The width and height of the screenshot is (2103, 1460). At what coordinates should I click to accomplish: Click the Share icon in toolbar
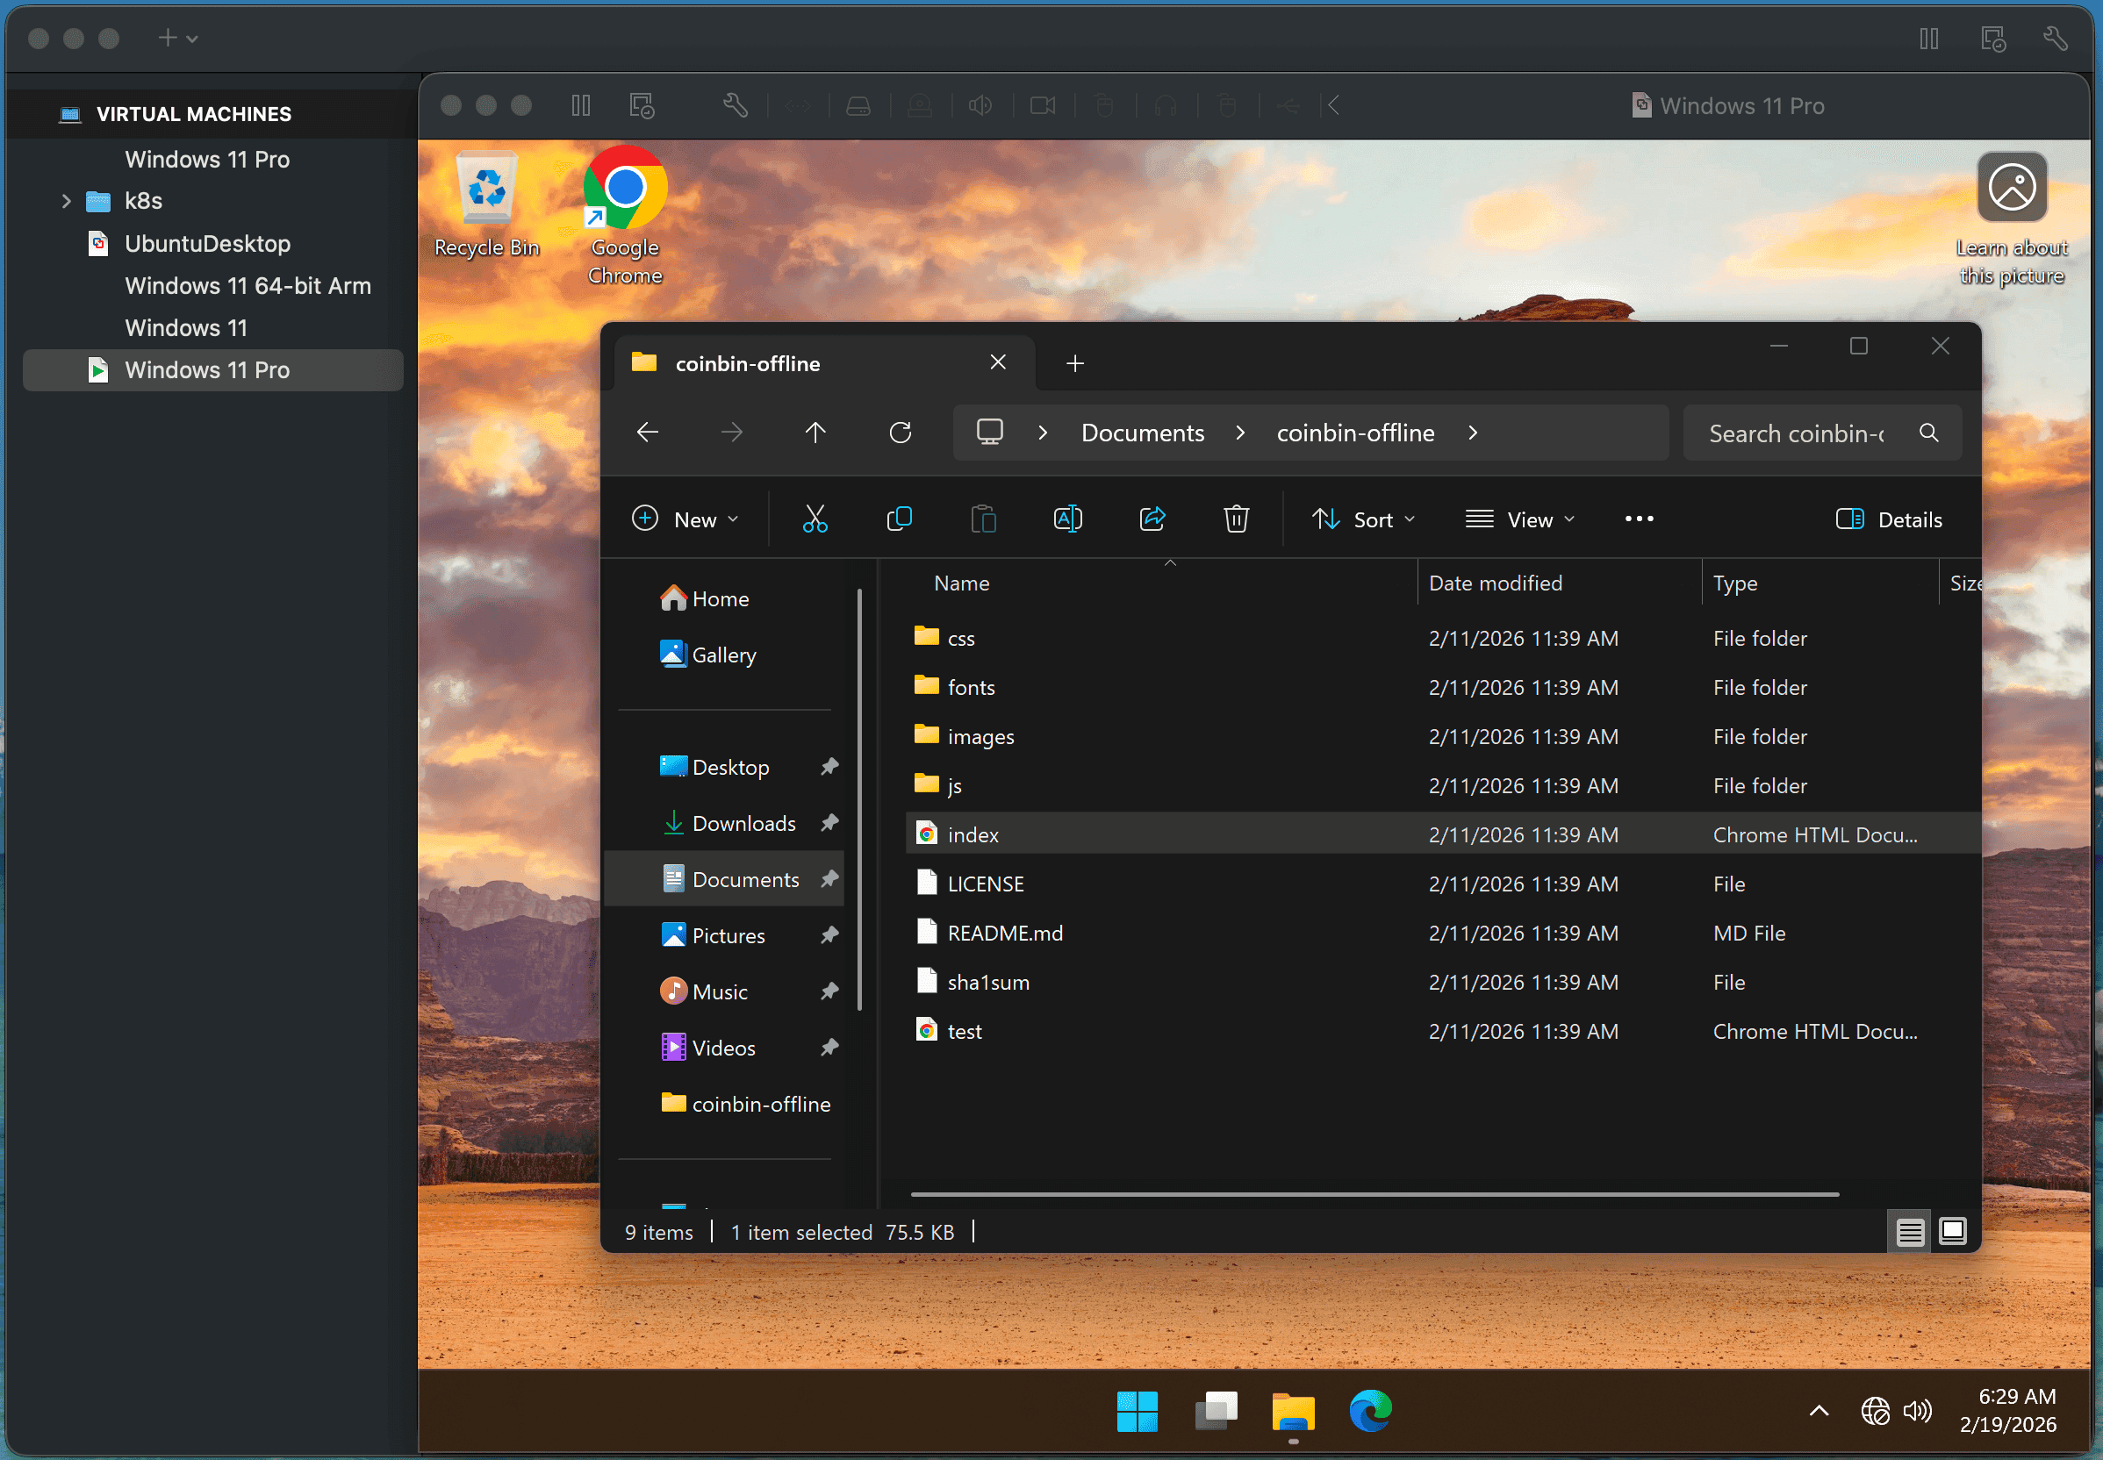[1152, 519]
